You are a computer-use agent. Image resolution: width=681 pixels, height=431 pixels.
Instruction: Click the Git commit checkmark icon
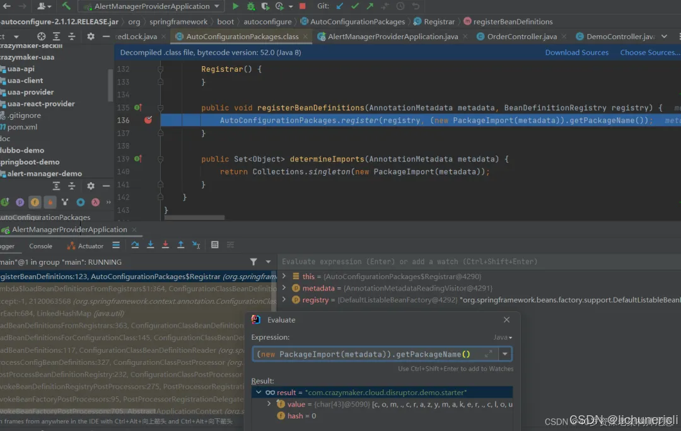click(x=355, y=6)
